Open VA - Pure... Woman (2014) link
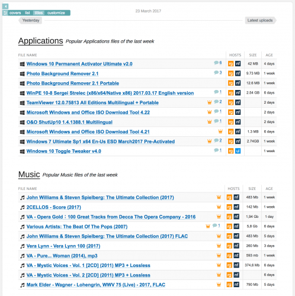Image resolution: width=295 pixels, height=296 pixels. (62, 256)
